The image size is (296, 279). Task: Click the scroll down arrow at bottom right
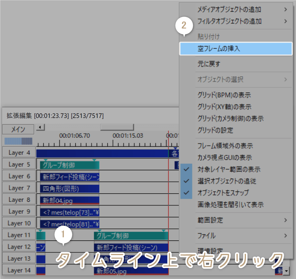tap(286, 270)
